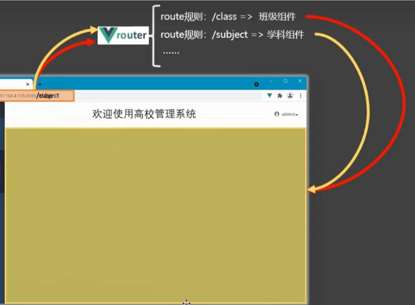Click the text 'route规则: /subject => 学科组件'

click(232, 35)
